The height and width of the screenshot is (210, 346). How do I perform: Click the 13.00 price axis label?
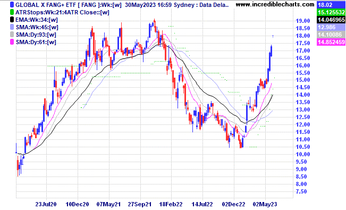coord(303,110)
